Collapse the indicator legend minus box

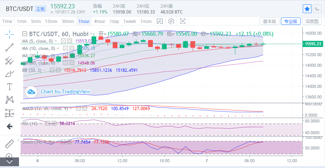(x=25, y=34)
